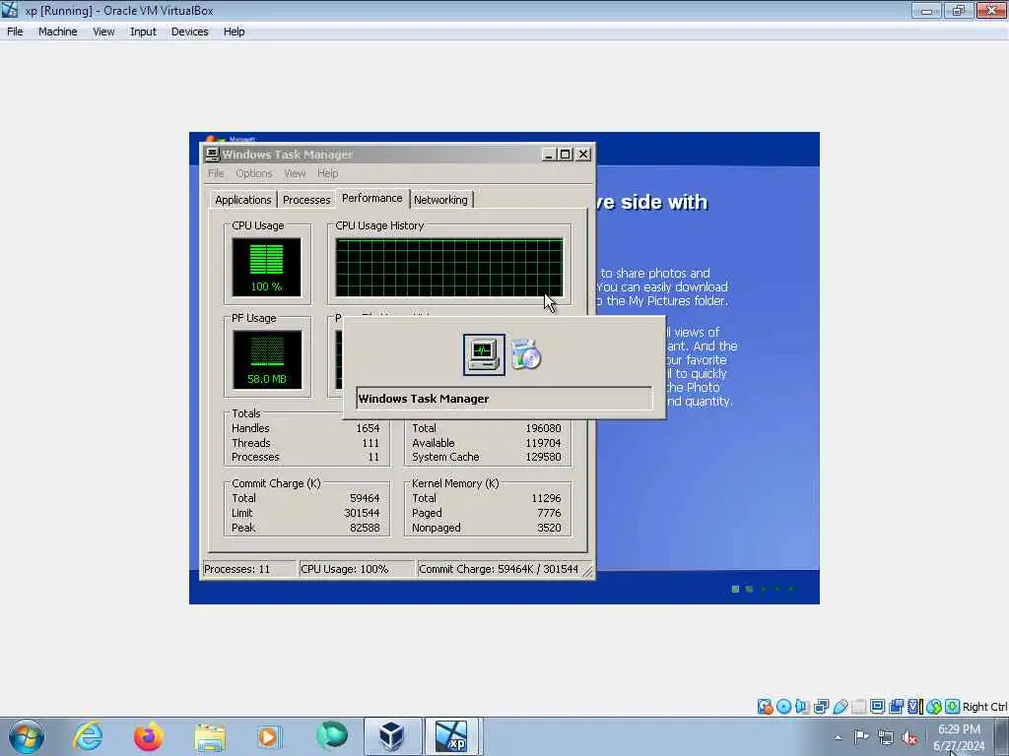Click the Handles value 1654

click(x=368, y=428)
